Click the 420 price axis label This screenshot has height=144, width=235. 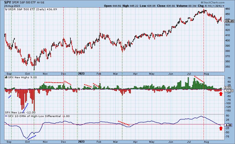pyautogui.click(x=227, y=30)
